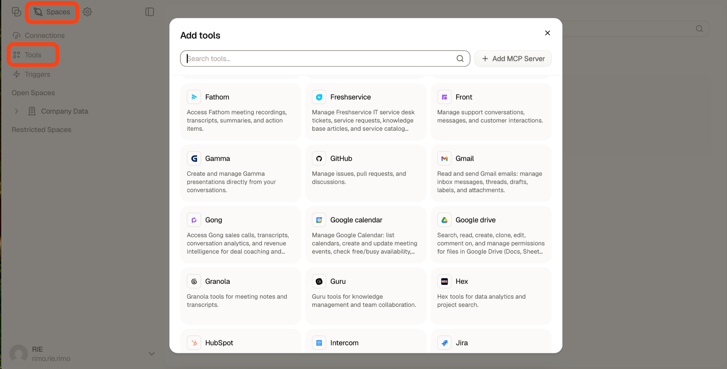Viewport: 727px width, 369px height.
Task: Click the Gmail description about emails
Action: 490,182
